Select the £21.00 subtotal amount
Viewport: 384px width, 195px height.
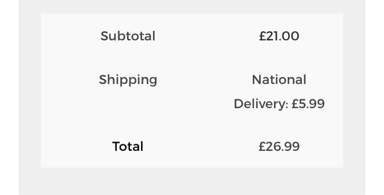coord(279,36)
